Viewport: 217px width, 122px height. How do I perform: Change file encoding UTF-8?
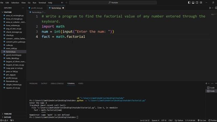(164, 120)
